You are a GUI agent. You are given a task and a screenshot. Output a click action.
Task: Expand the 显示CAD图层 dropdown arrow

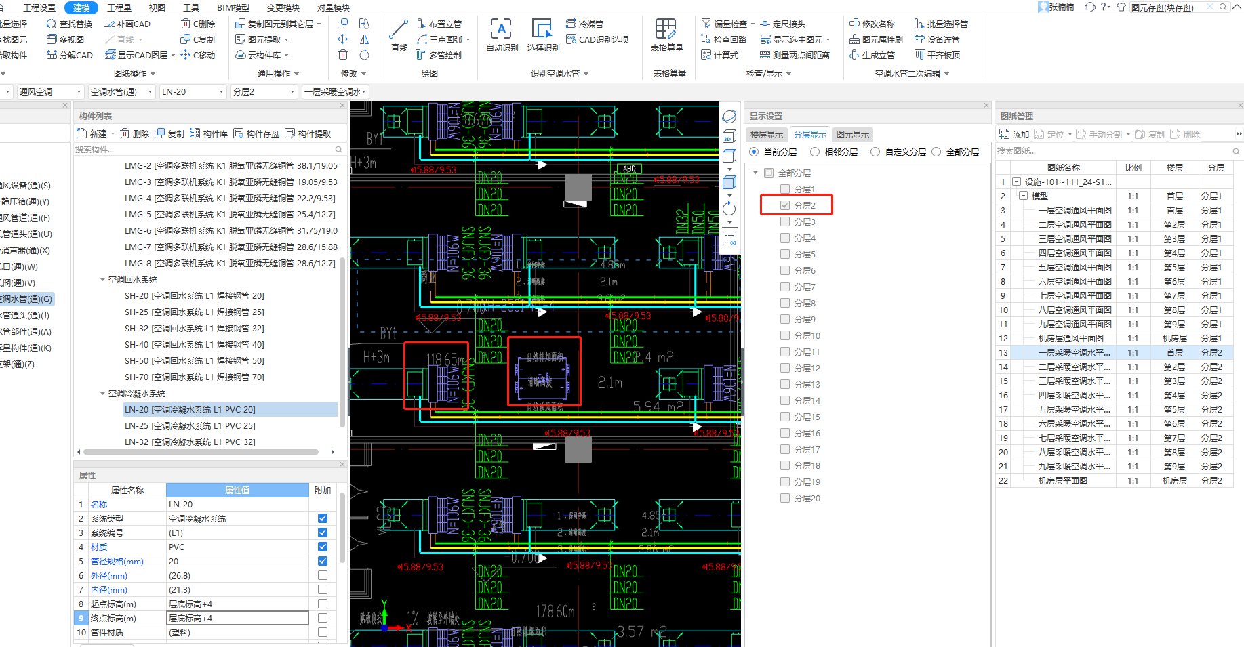173,56
